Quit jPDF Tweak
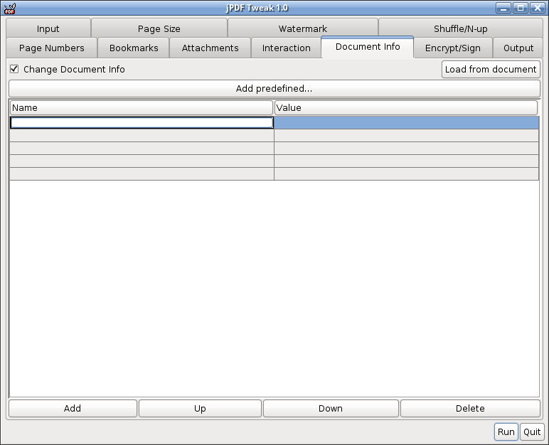 532,431
